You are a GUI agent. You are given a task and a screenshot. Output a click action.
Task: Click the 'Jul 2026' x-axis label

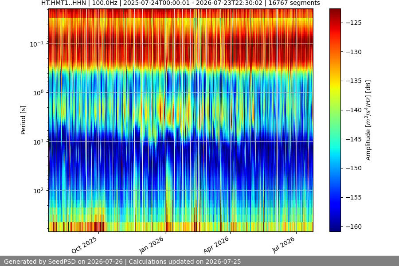283,245
